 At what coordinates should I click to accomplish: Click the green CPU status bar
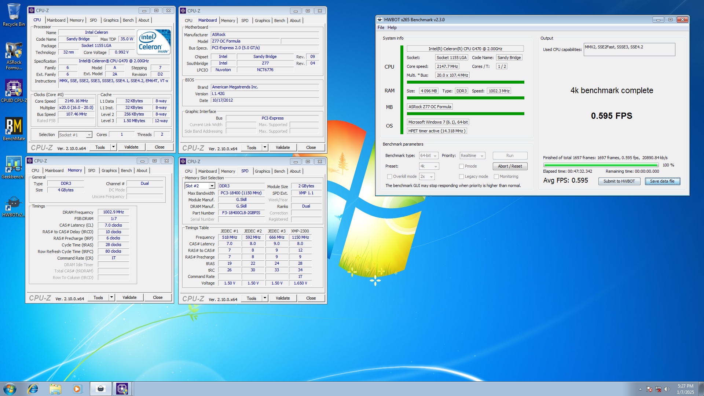pos(465,82)
